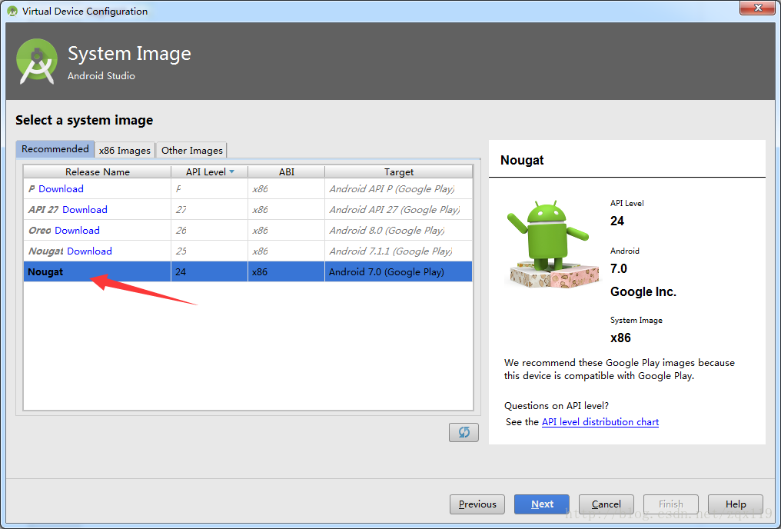The image size is (781, 529).
Task: Switch to the Recommended tab
Action: (x=55, y=149)
